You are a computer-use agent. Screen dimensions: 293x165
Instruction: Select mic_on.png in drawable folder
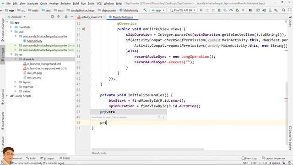click(x=34, y=77)
